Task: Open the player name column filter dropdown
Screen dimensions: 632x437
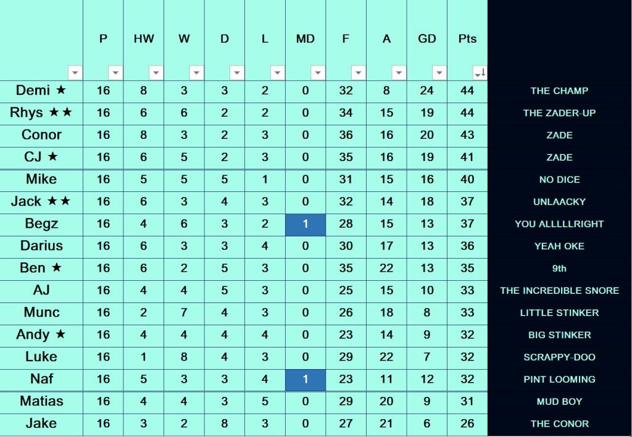Action: pyautogui.click(x=75, y=73)
